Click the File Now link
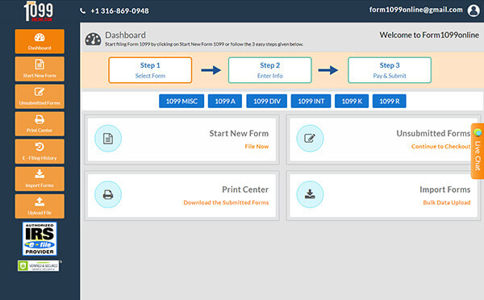Screen dimensions: 484x300 257,146
